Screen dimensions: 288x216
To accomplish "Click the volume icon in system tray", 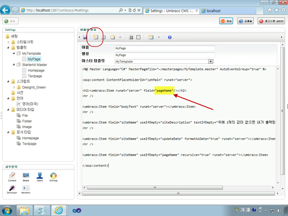I will [x=279, y=210].
